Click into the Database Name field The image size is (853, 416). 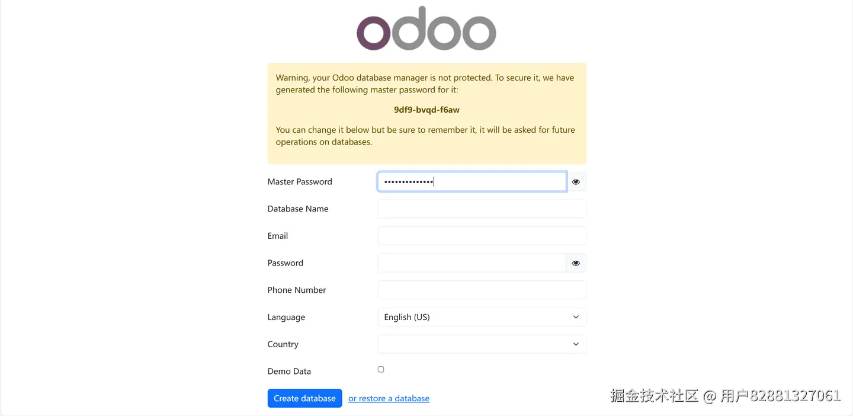[x=482, y=209]
